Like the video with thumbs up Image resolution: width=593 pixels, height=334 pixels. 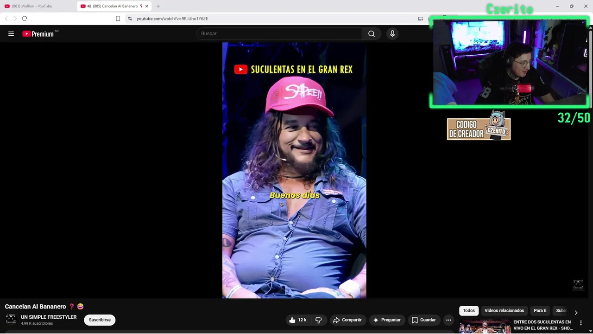click(x=298, y=320)
